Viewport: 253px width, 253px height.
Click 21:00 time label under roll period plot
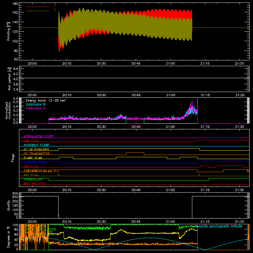click(170, 95)
